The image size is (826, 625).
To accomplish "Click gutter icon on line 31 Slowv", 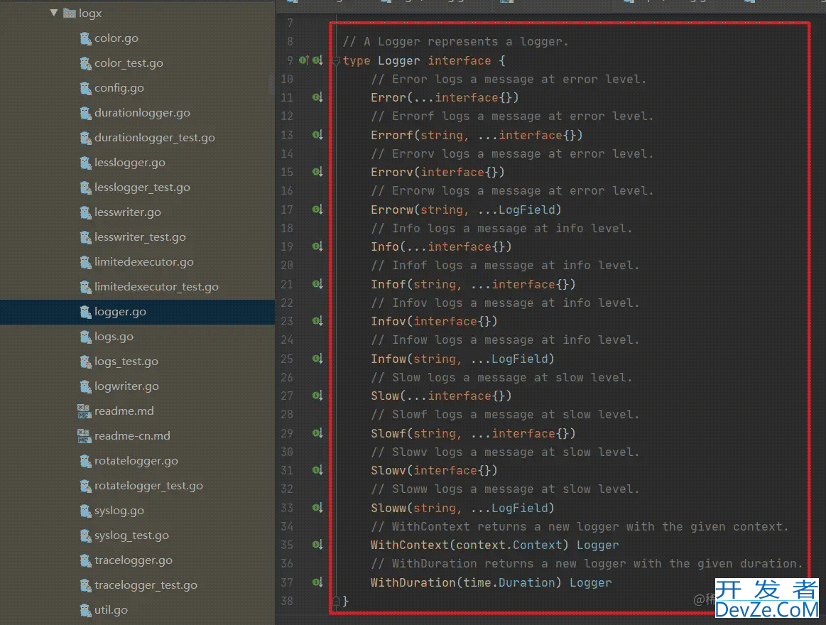I will (317, 470).
